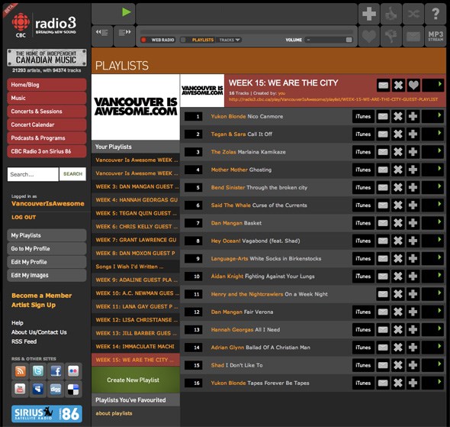
Task: Play Aidan Knight Fighting Against Your Lungs
Action: [432, 277]
